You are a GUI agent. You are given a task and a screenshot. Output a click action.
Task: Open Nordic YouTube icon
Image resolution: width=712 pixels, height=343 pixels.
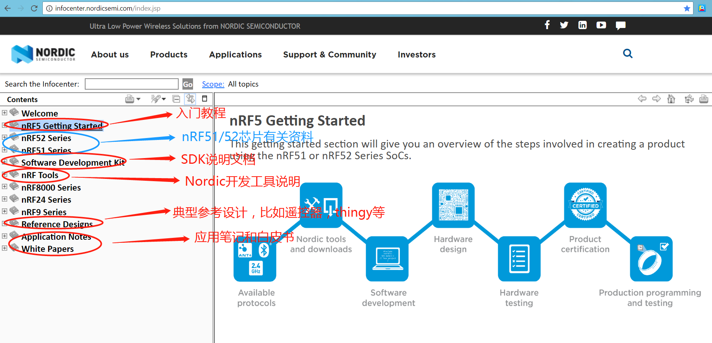point(601,25)
